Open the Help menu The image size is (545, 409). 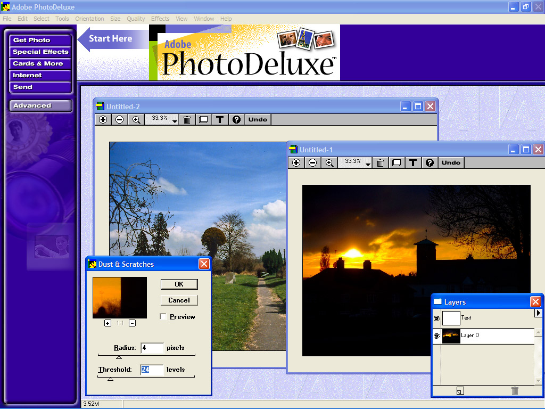(x=226, y=19)
